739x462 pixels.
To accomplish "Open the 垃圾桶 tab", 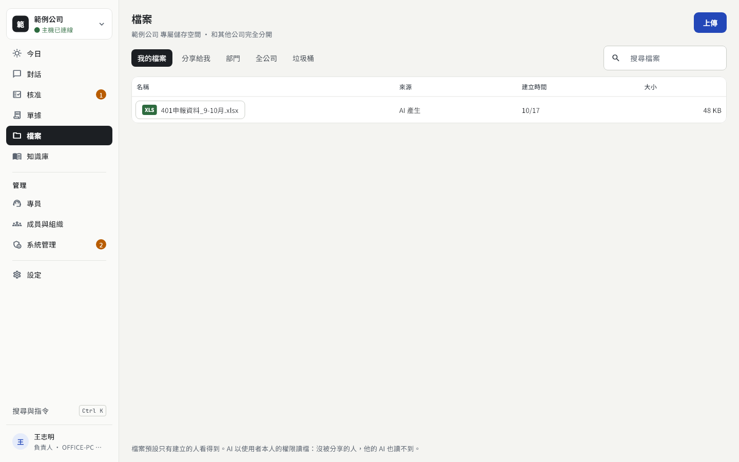I will click(x=303, y=58).
